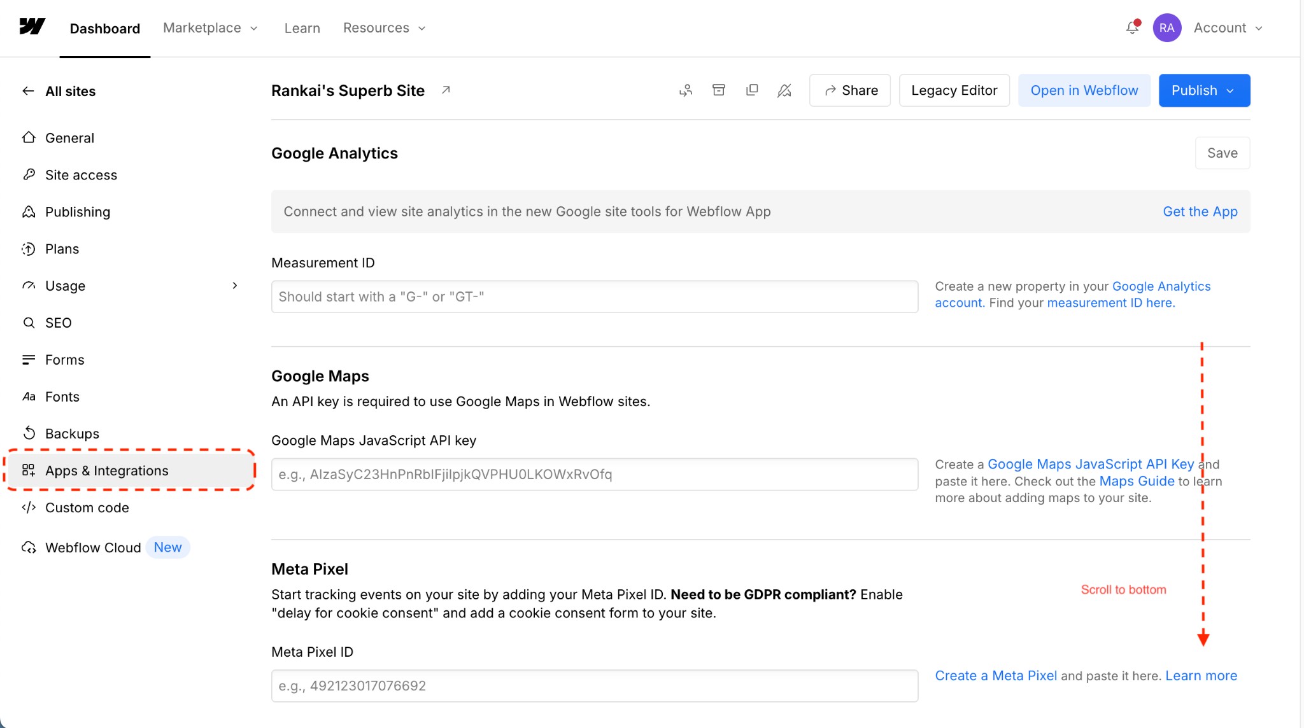Click the unpublish site icon
Screen dimensions: 1304x728
pyautogui.click(x=784, y=90)
